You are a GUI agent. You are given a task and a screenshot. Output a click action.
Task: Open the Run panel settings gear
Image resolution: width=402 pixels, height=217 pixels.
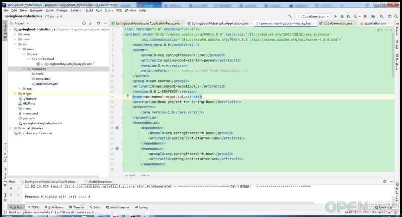[384, 181]
